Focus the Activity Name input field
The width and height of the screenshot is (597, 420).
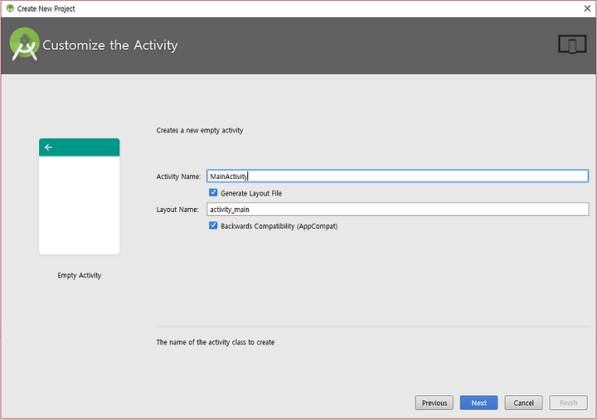click(397, 176)
